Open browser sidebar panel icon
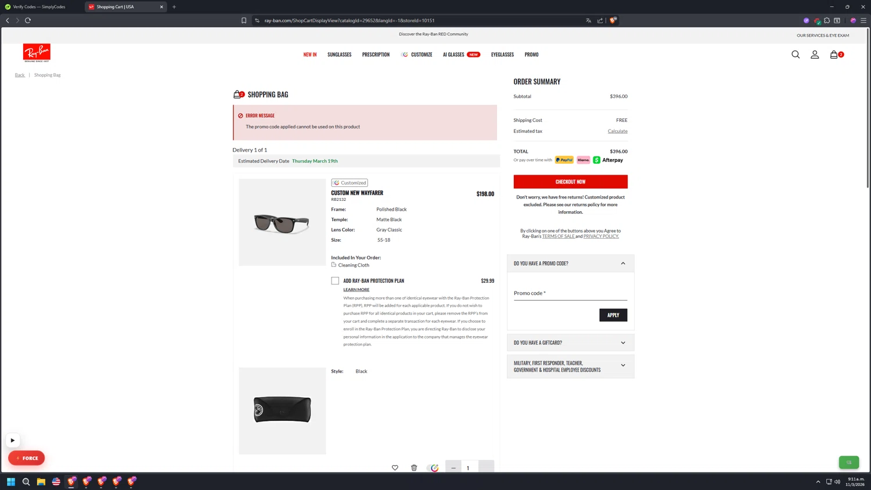871x490 pixels. tap(837, 20)
